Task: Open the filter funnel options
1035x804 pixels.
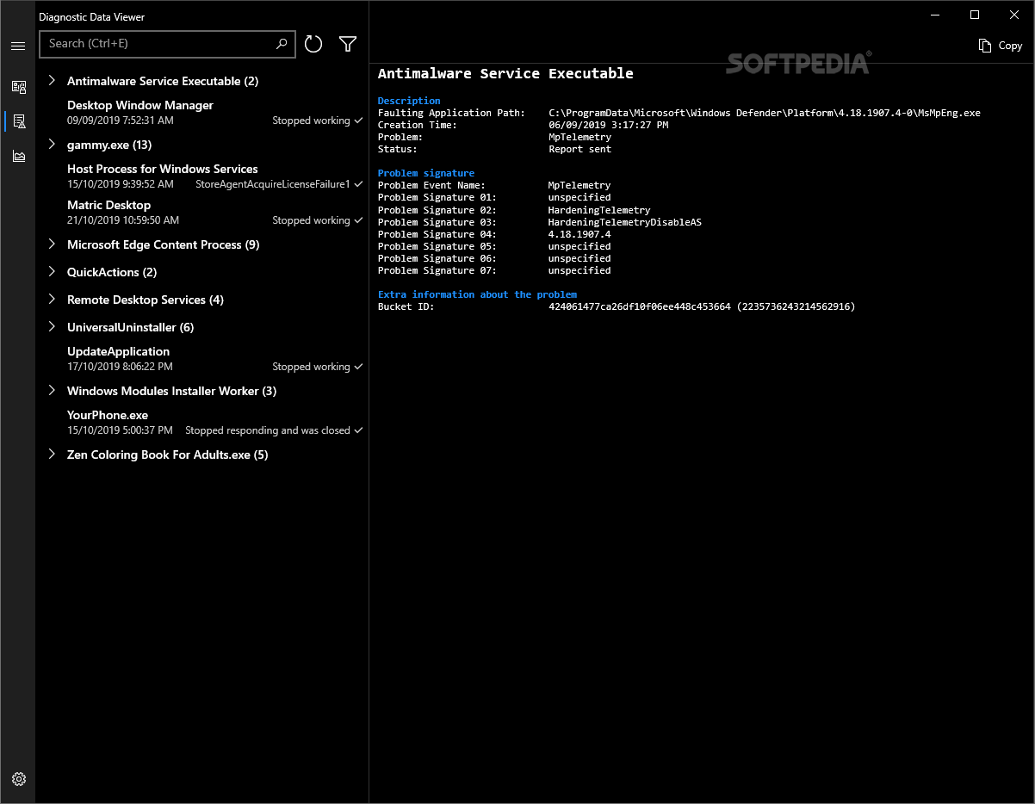Action: click(348, 44)
